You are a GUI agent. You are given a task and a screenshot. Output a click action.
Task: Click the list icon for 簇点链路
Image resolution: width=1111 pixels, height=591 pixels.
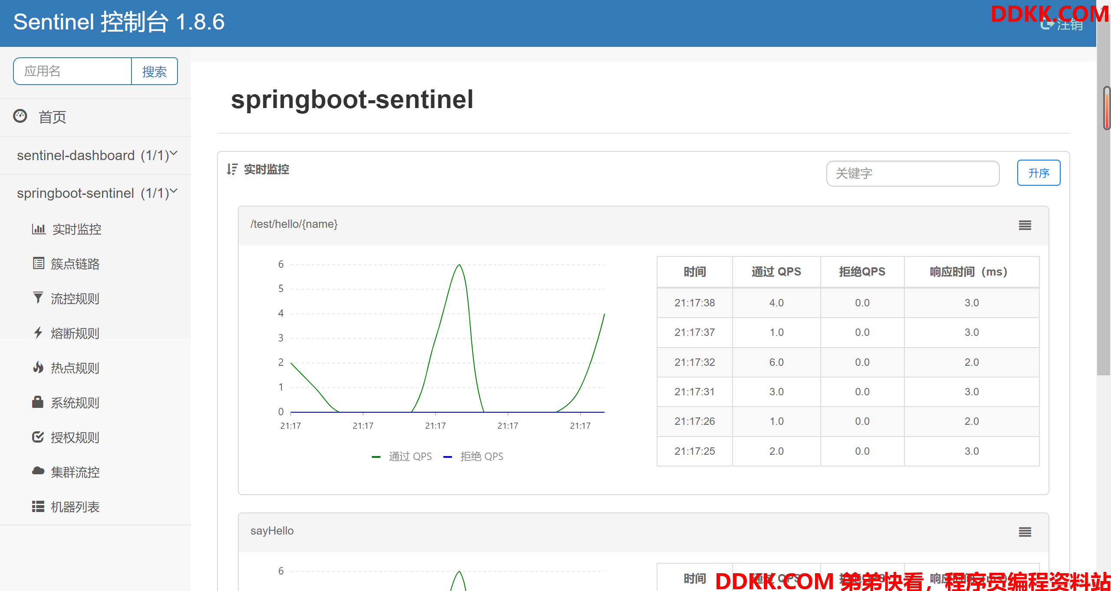pyautogui.click(x=38, y=263)
